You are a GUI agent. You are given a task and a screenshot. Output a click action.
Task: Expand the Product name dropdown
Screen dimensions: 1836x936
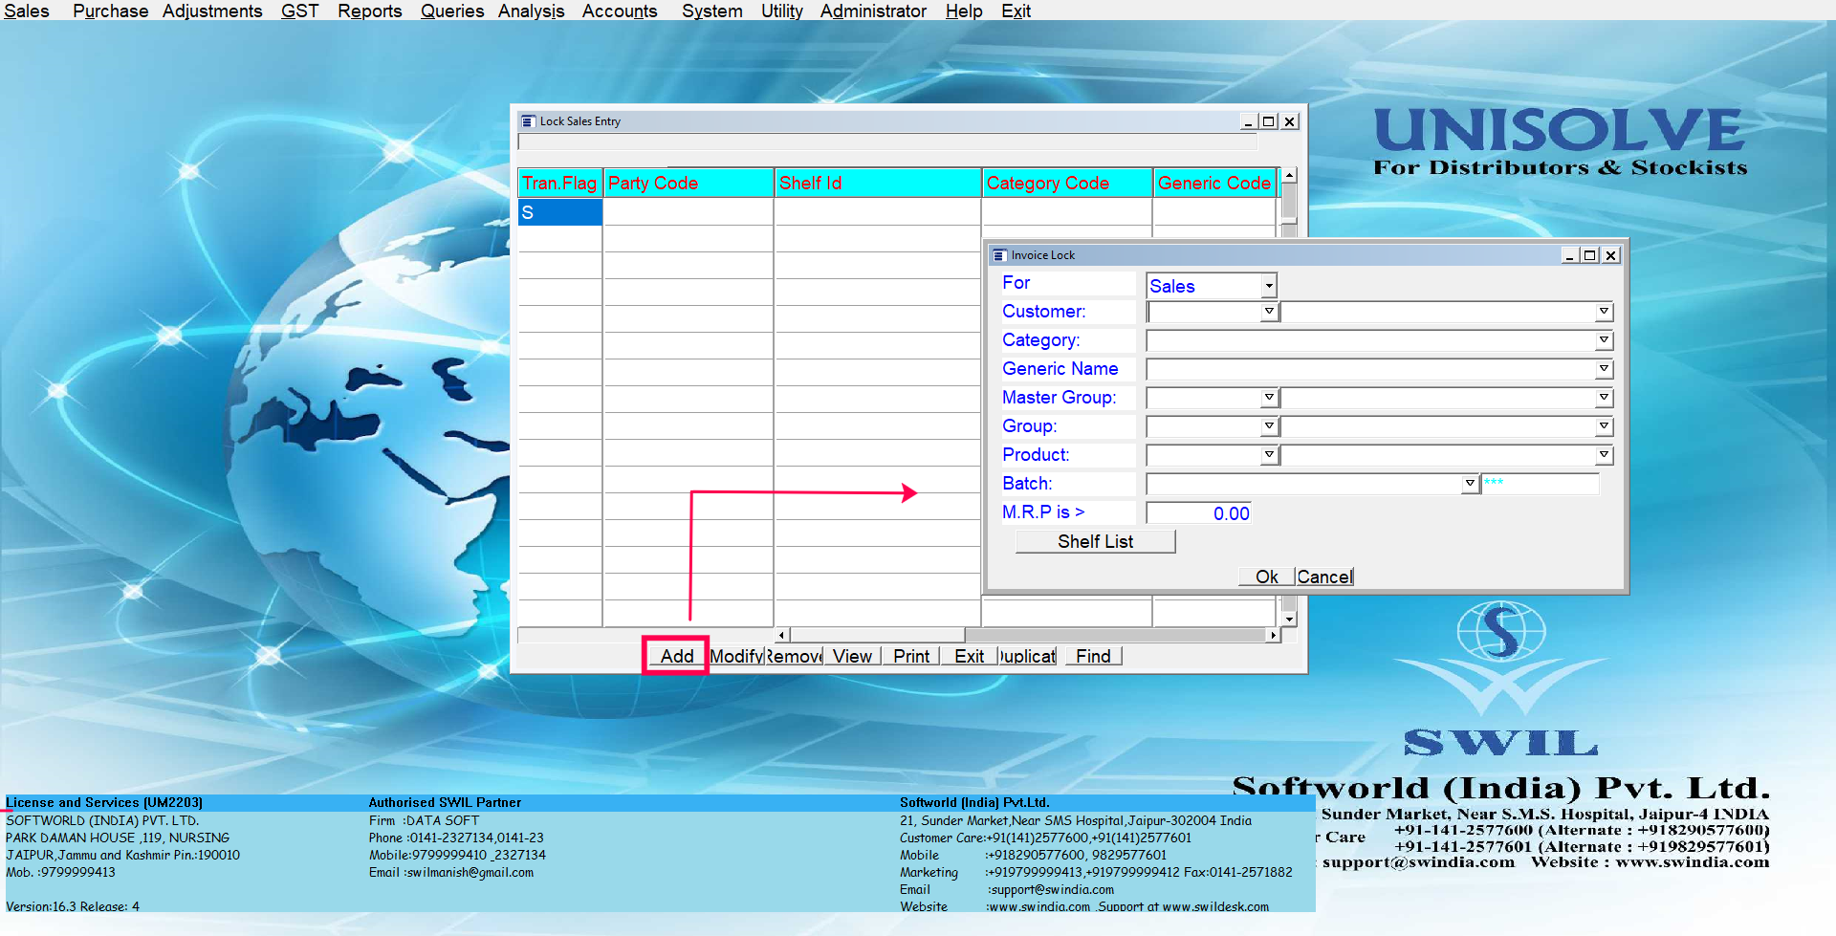click(1604, 455)
